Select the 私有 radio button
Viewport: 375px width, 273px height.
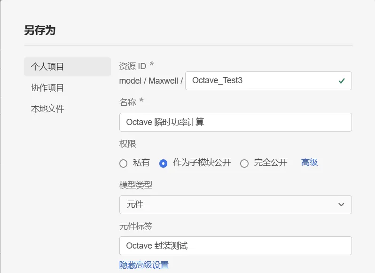(124, 164)
